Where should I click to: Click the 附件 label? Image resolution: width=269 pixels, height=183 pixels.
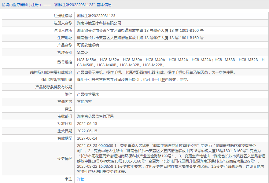tap(68, 94)
